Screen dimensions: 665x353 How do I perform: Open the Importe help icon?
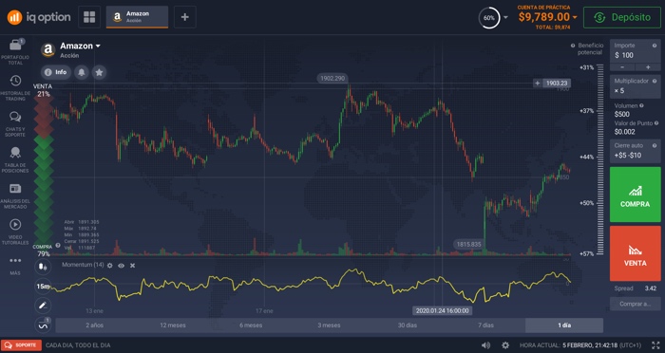(x=655, y=46)
